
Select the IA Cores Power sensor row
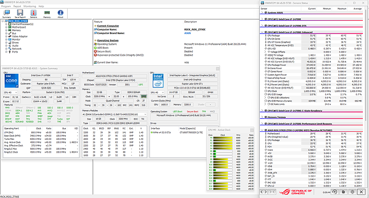pyautogui.click(x=312, y=68)
